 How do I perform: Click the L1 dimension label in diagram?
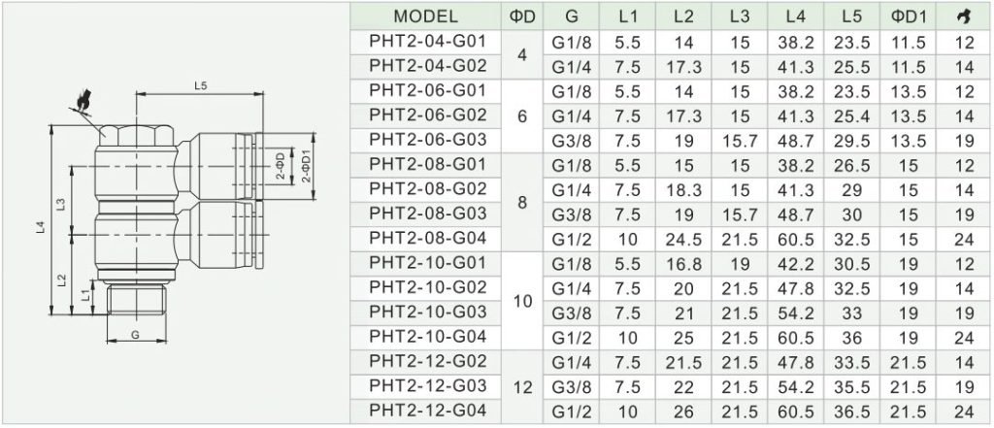86,293
